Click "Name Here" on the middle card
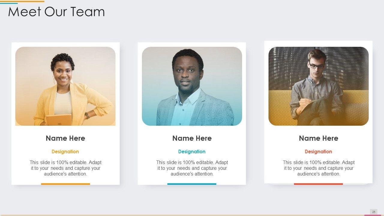 pyautogui.click(x=192, y=138)
